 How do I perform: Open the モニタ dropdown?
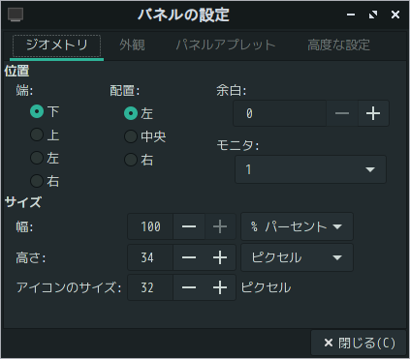point(310,169)
